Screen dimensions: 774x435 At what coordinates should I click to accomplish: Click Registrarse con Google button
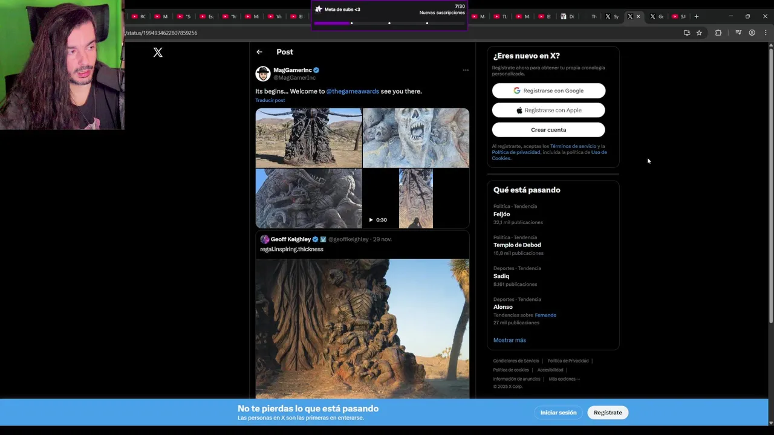548,91
